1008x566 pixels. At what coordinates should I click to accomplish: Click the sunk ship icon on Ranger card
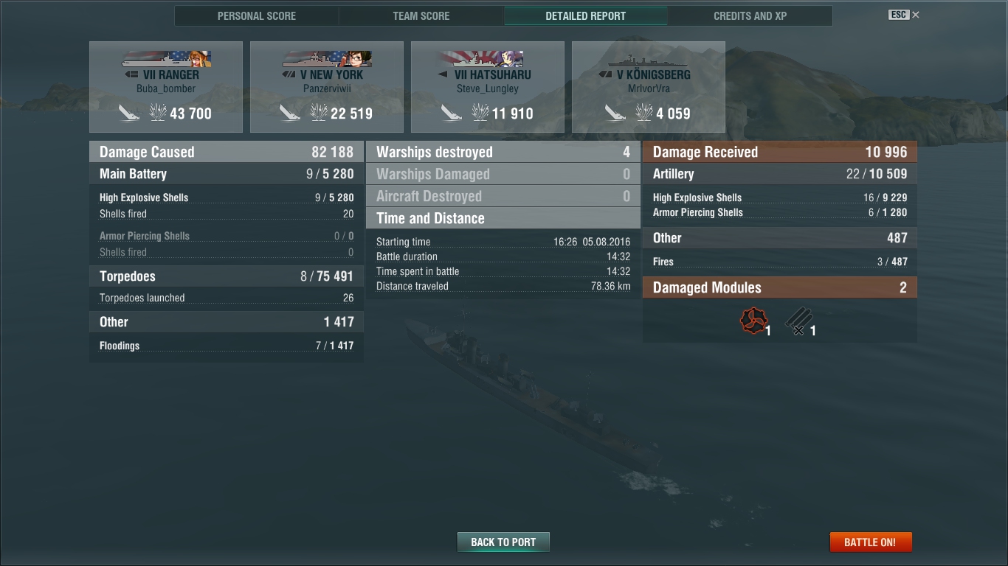(129, 113)
